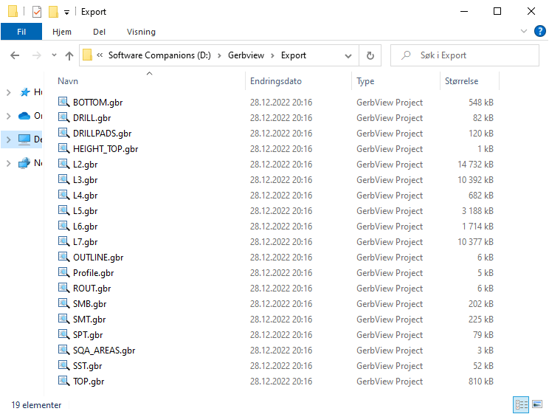Screen dimensions: 549x414
Task: Open the Hjem ribbon tab
Action: click(62, 32)
